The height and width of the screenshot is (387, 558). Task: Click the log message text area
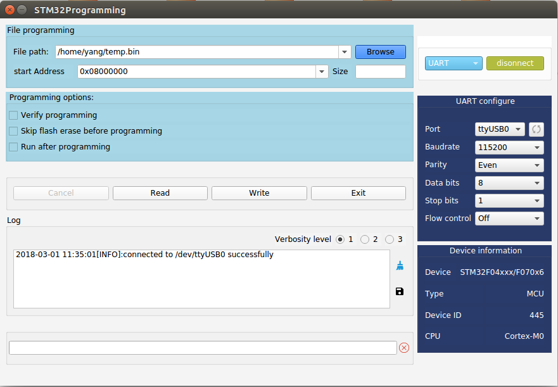click(x=201, y=279)
